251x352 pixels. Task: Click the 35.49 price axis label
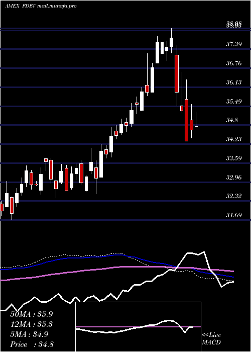[234, 102]
